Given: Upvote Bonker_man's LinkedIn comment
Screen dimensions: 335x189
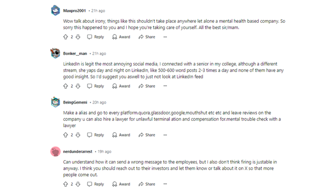Looking at the screenshot, I should coord(66,86).
